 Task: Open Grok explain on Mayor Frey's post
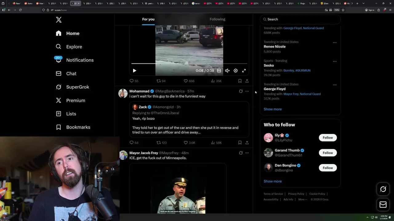pyautogui.click(x=241, y=153)
